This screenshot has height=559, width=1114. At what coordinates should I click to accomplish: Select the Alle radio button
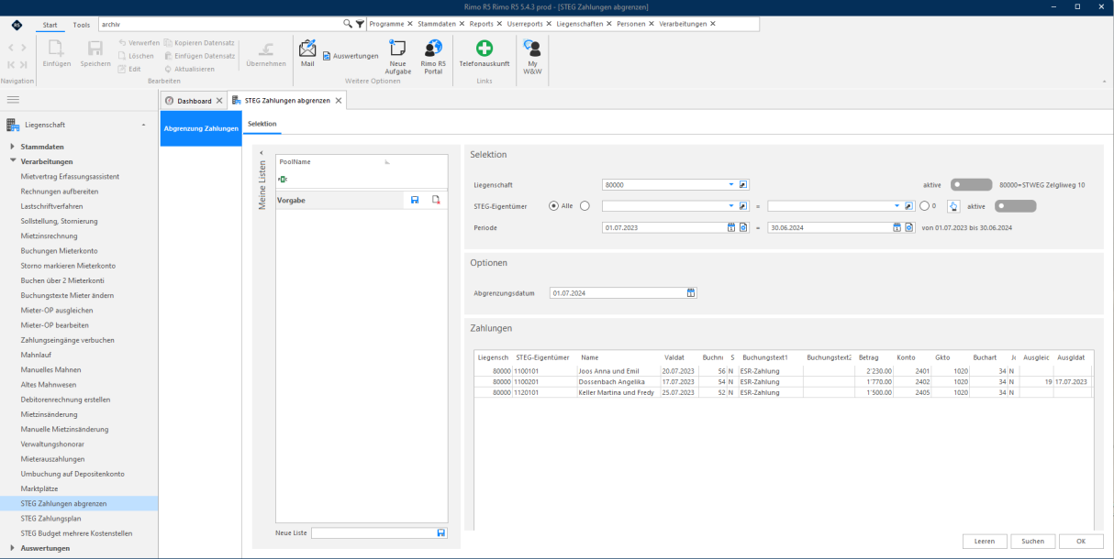(x=553, y=206)
